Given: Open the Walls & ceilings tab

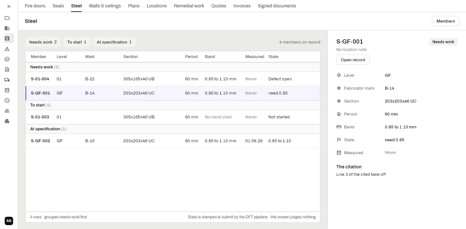Looking at the screenshot, I should 105,6.
